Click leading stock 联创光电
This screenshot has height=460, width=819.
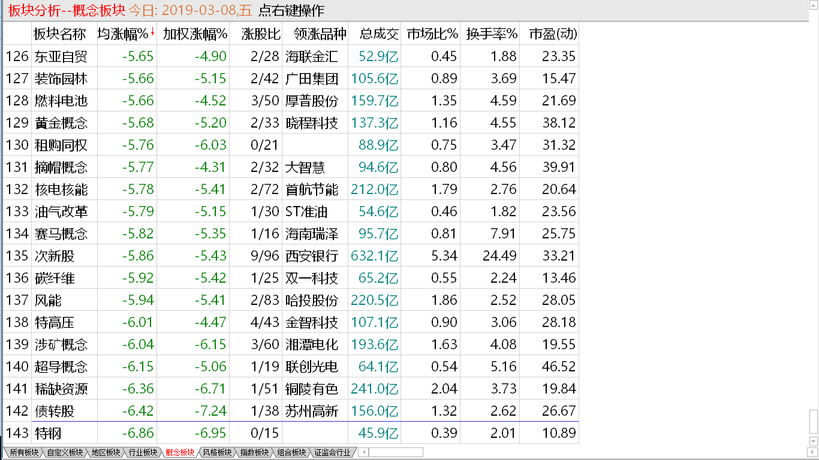pyautogui.click(x=312, y=367)
